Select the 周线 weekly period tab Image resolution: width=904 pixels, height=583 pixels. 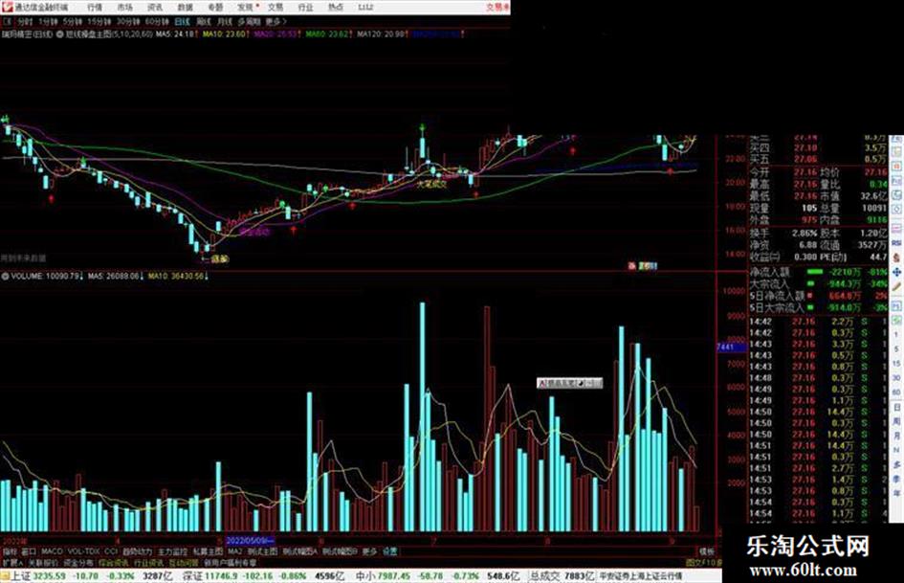204,22
